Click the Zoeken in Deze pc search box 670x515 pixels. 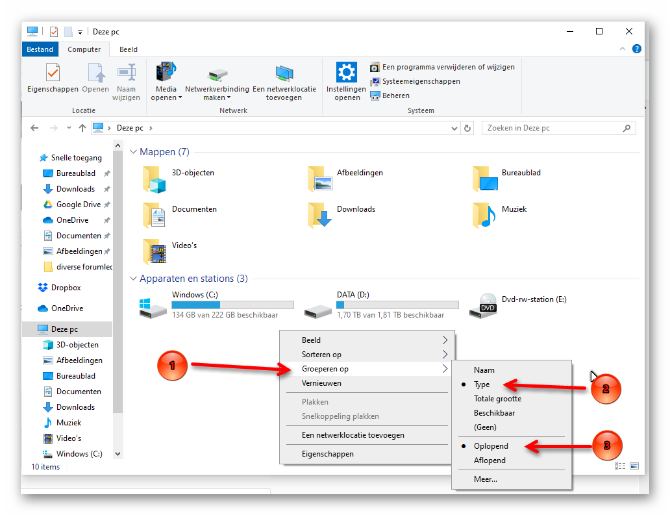coord(552,128)
